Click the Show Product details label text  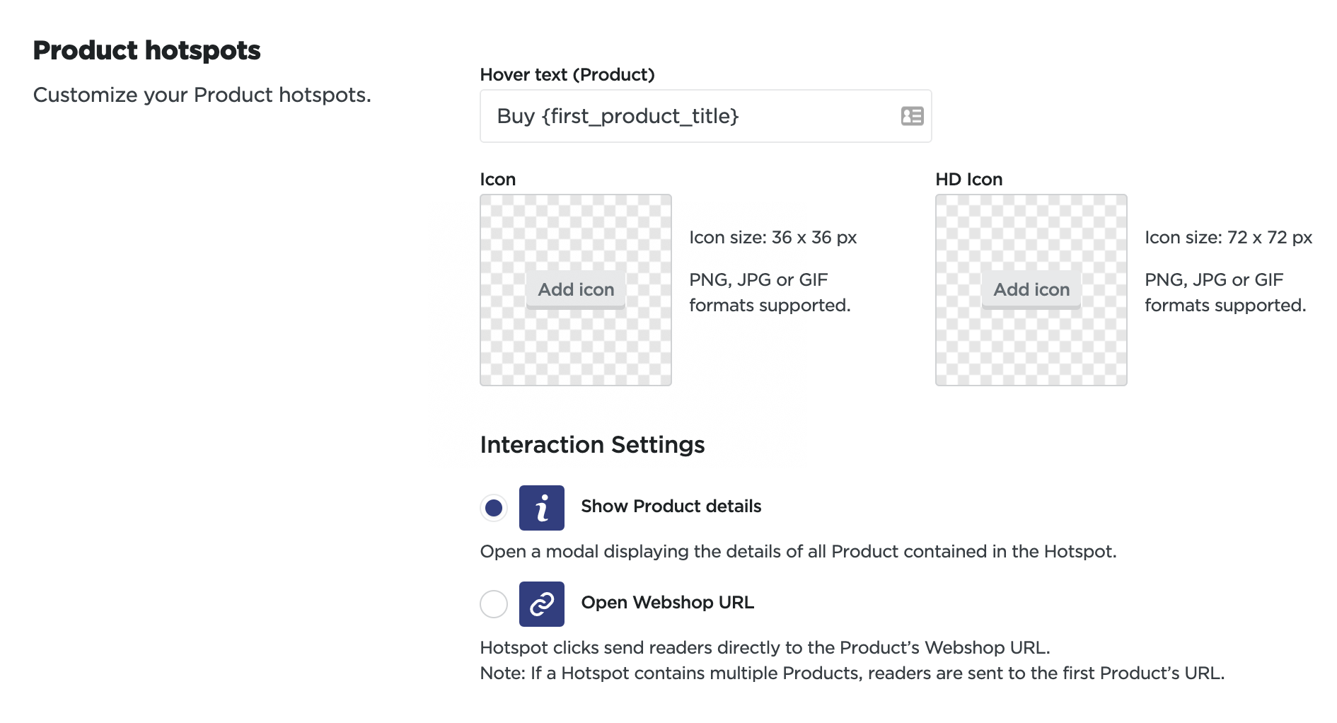tap(671, 507)
